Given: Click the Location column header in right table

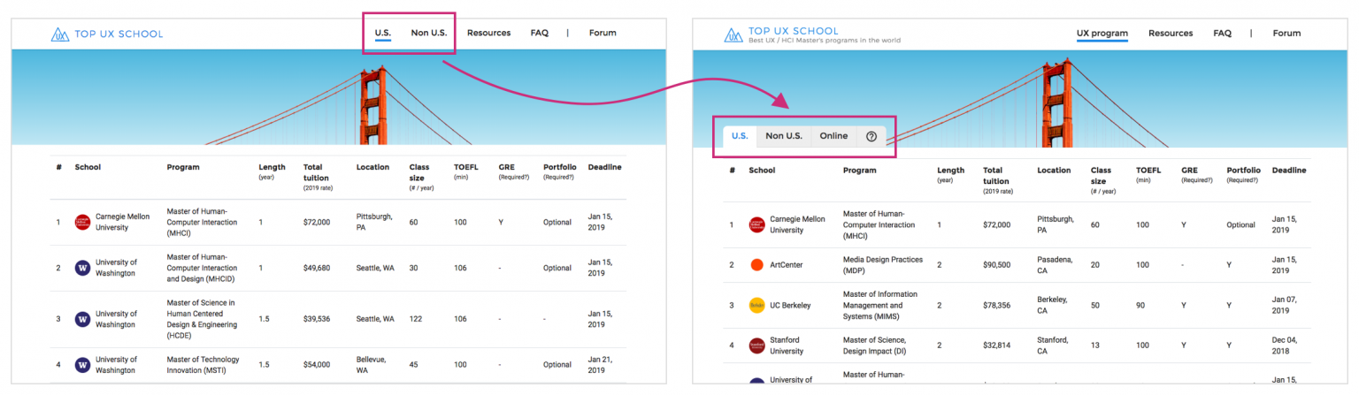Looking at the screenshot, I should (x=1054, y=170).
